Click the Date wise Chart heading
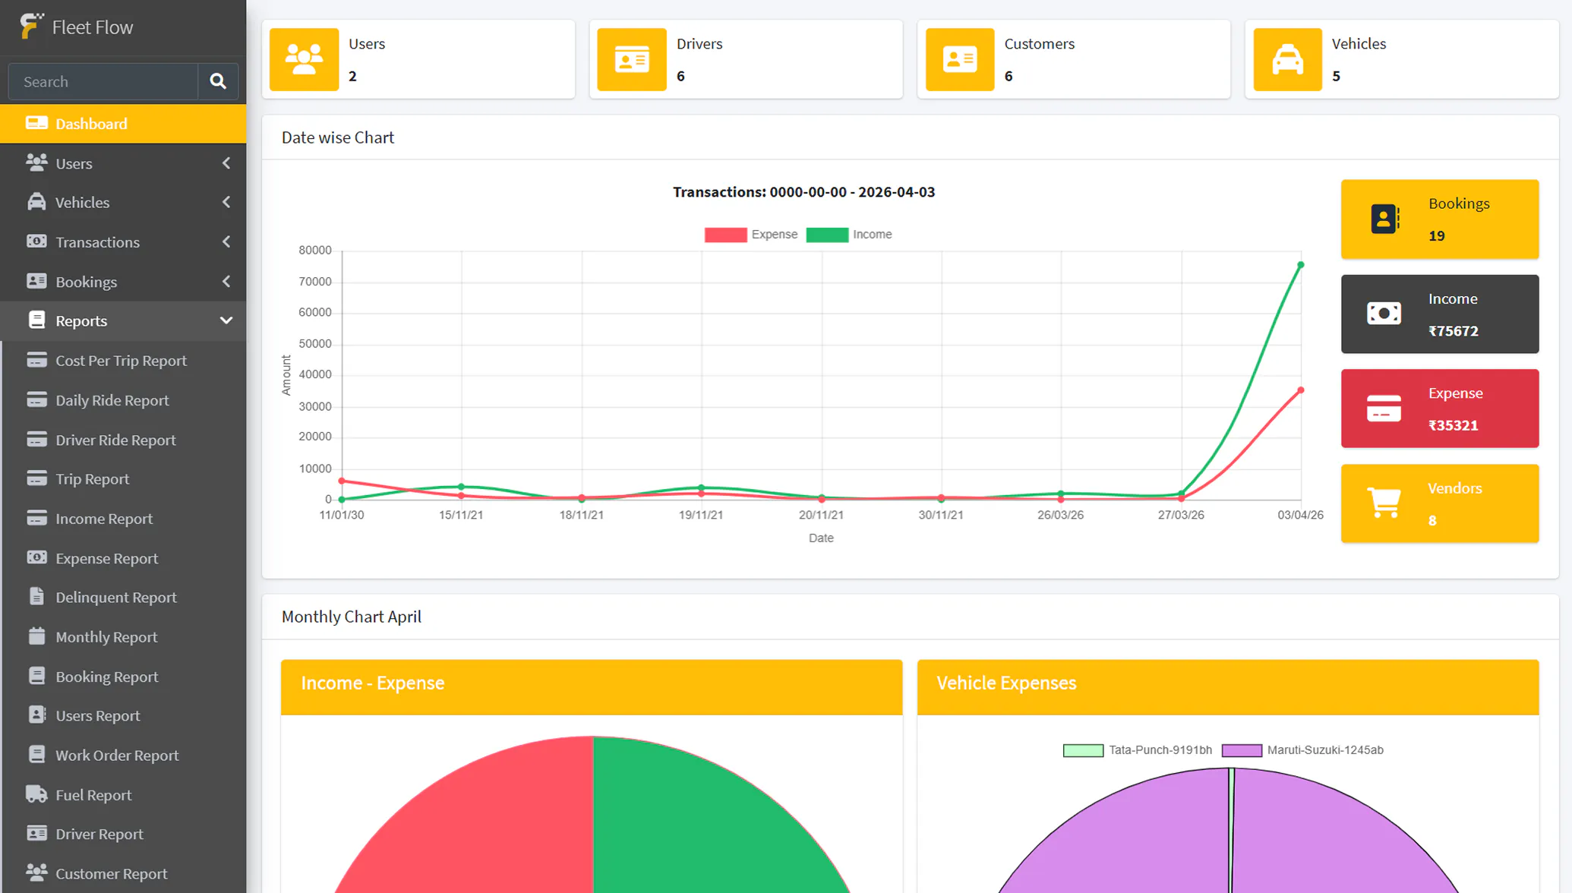Screen dimensions: 1572x893 coord(338,137)
